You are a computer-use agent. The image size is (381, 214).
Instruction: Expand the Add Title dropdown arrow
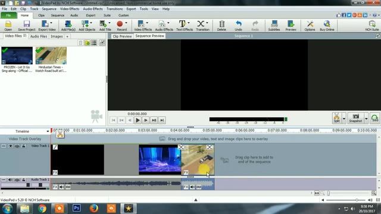[x=110, y=23]
